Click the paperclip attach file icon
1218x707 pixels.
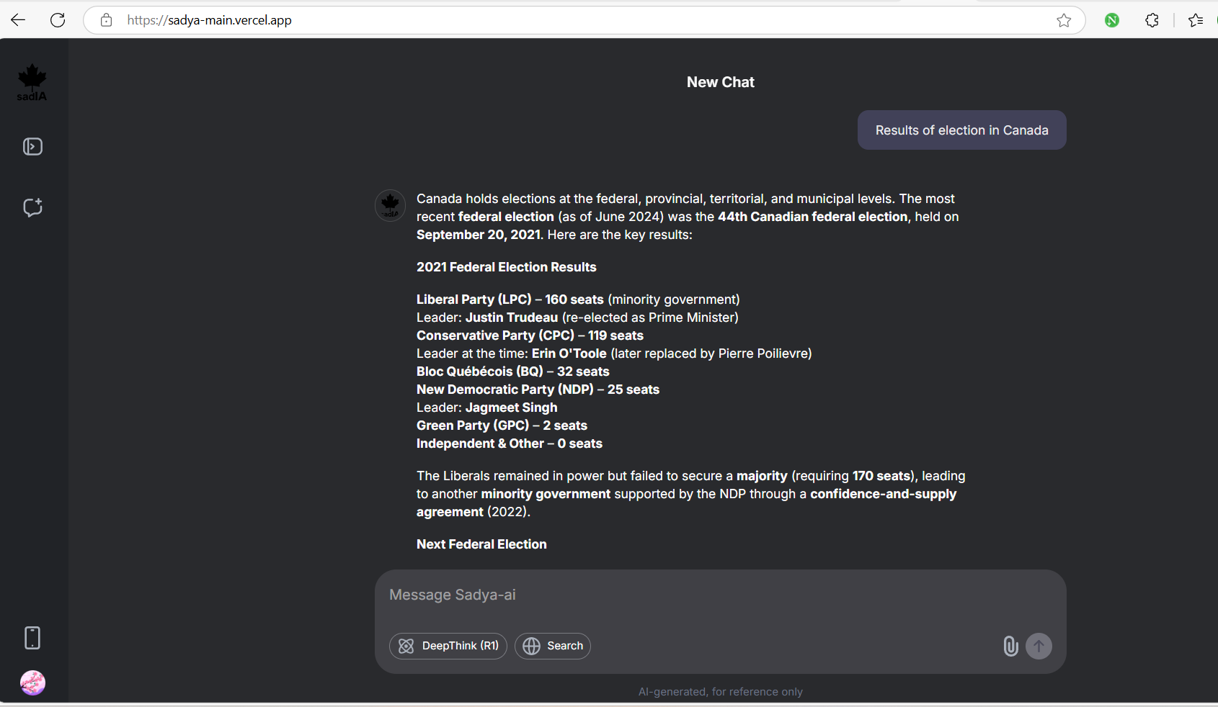pyautogui.click(x=1010, y=646)
